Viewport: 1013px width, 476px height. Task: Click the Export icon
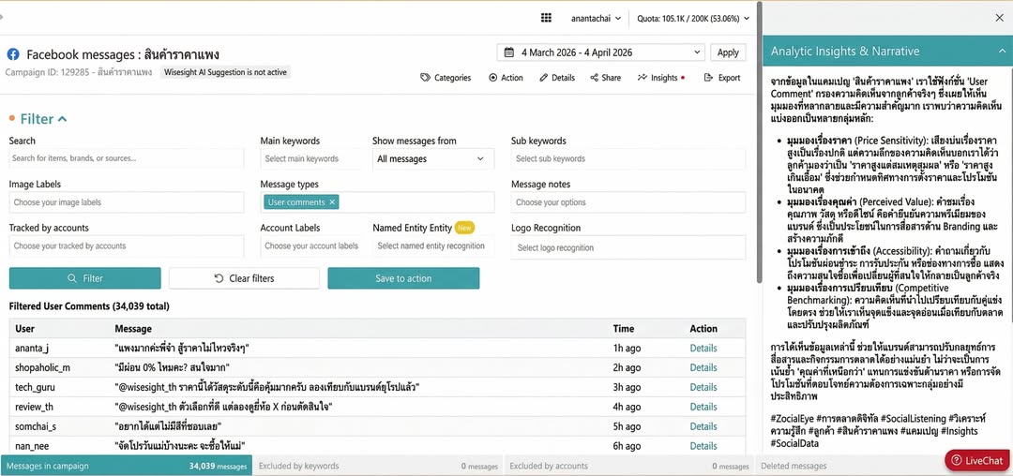point(708,78)
